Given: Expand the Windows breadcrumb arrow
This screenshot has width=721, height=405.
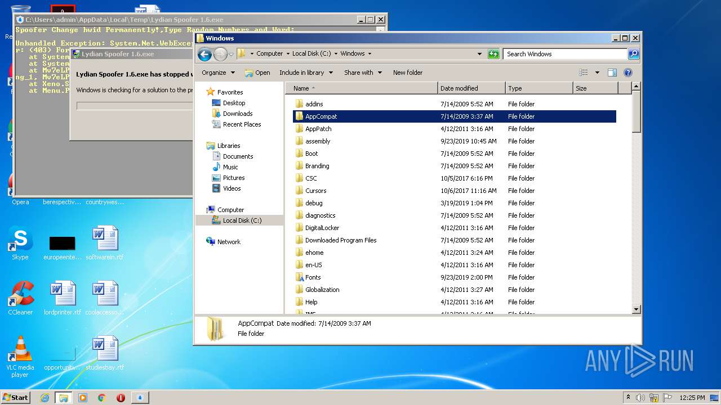Looking at the screenshot, I should (370, 54).
